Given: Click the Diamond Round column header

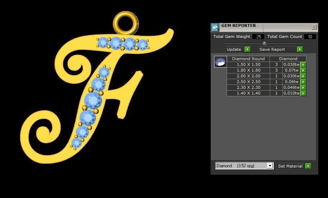Looking at the screenshot, I should (x=248, y=59).
